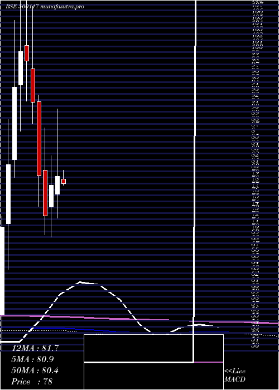Click the <<Live MACD label
The width and height of the screenshot is (279, 390).
[x=235, y=376]
